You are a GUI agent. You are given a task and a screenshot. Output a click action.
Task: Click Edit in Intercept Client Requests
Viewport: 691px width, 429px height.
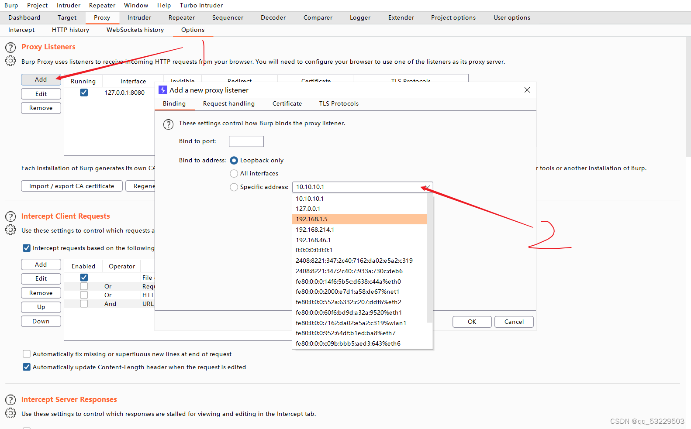click(41, 278)
